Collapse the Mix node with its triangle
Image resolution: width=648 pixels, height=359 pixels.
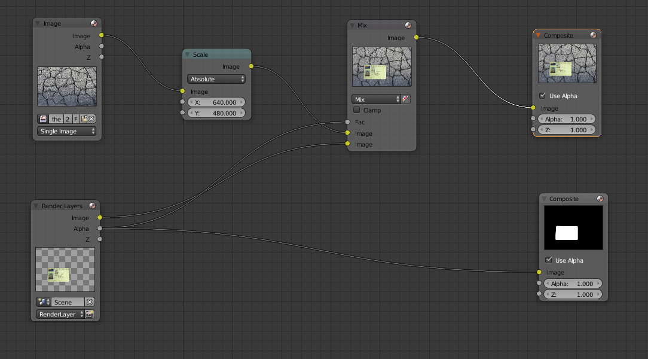pos(353,25)
